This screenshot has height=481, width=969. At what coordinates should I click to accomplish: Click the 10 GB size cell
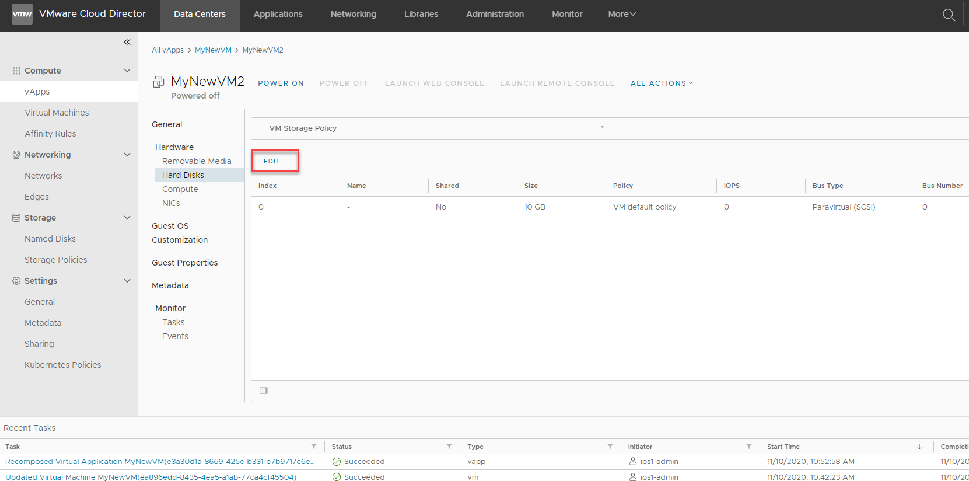coord(535,207)
